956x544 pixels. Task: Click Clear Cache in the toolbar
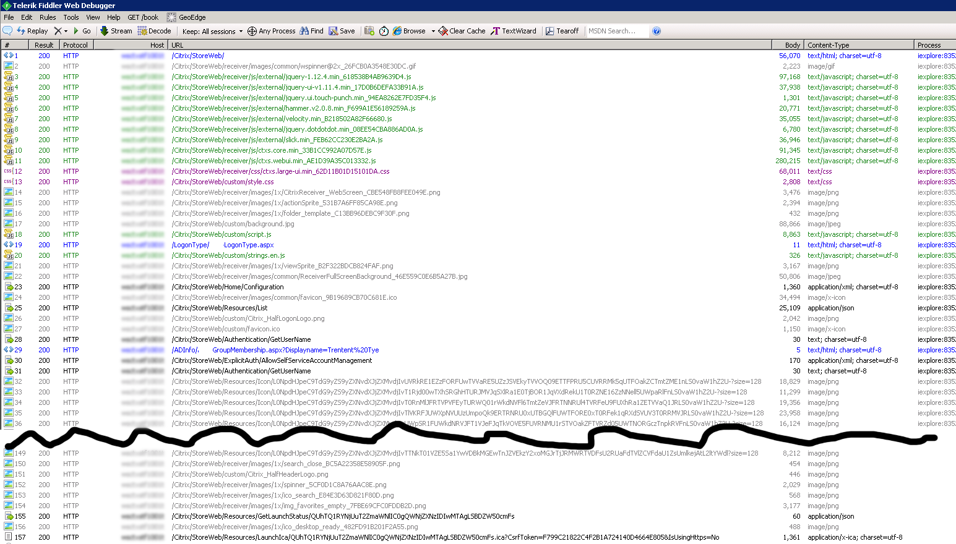[462, 31]
